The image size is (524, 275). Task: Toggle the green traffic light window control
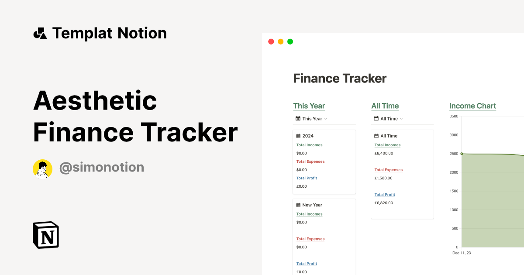(290, 41)
